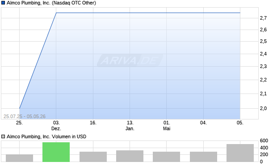The image size is (277, 166).
Task: Click the x-axis label '04.'
Action: click(x=203, y=123)
